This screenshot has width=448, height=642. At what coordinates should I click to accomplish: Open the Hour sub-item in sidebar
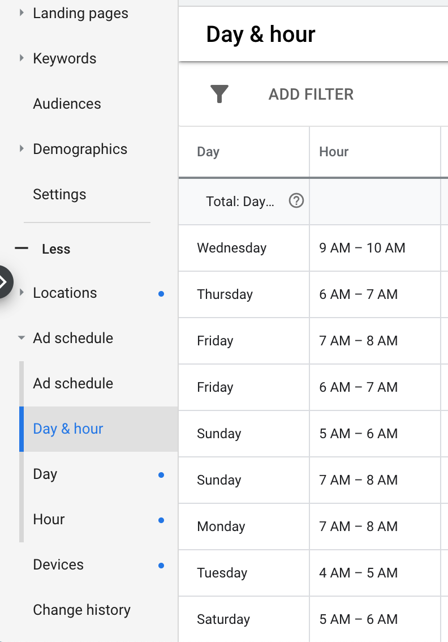(49, 519)
